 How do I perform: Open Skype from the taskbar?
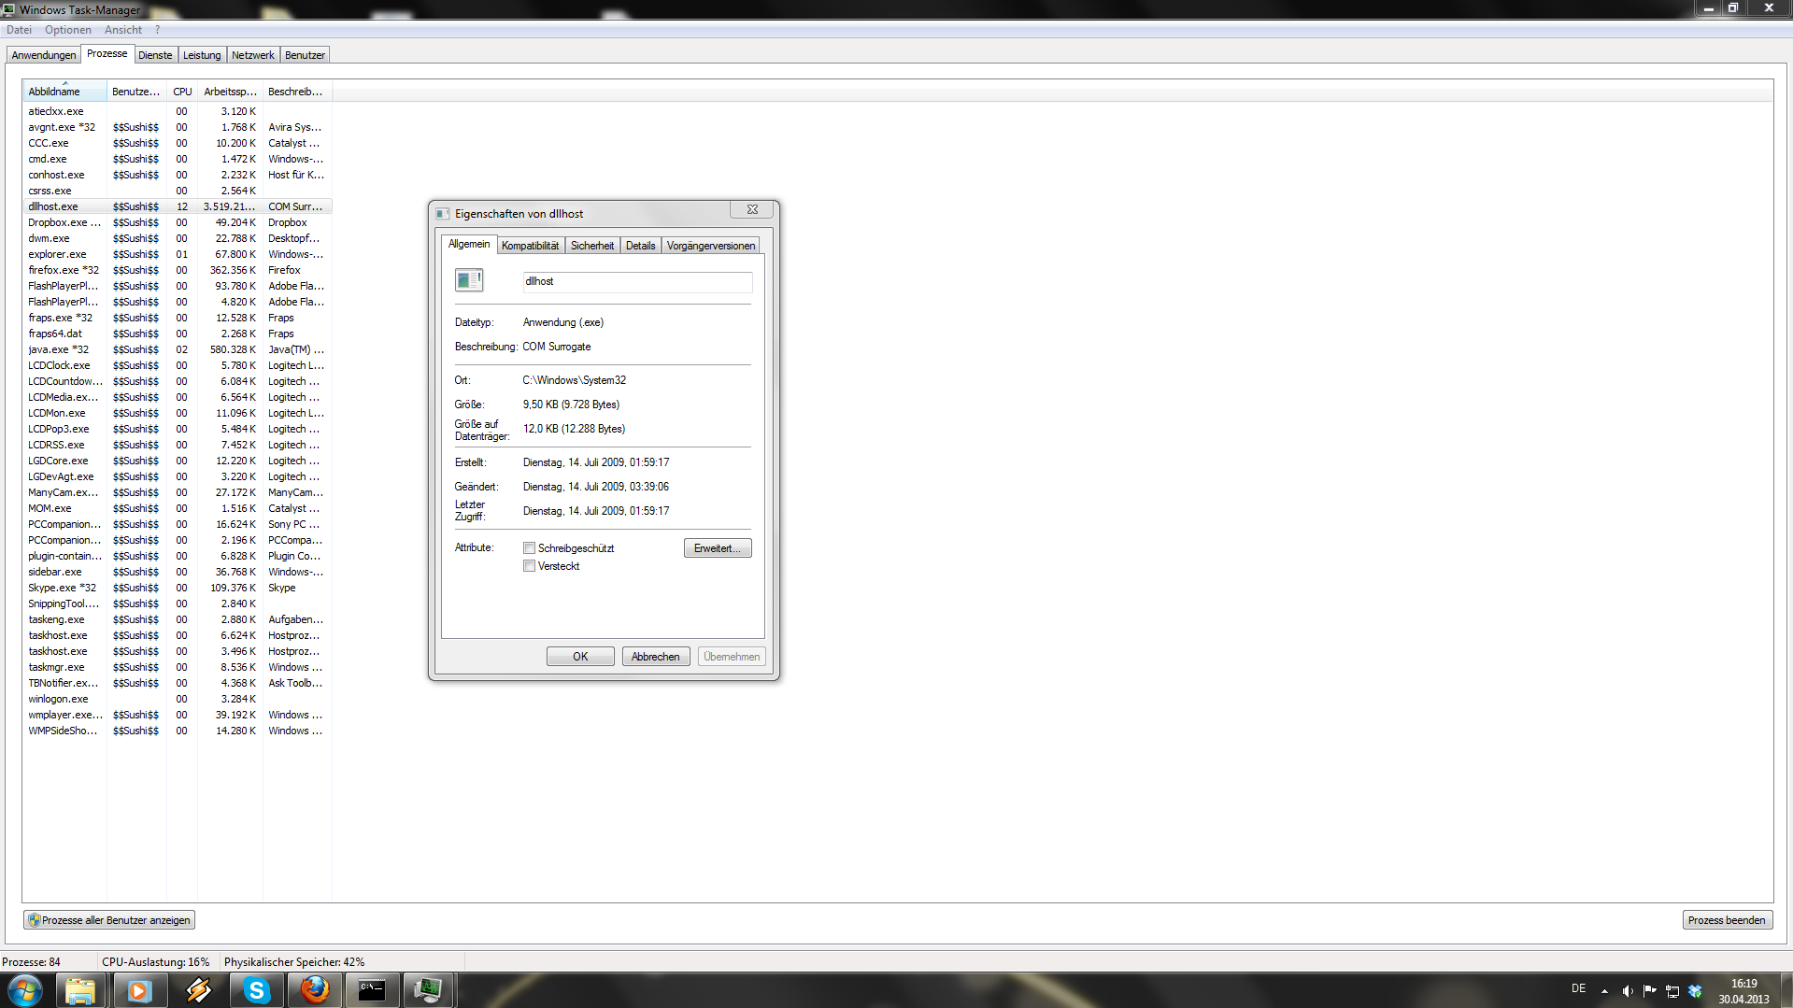tap(256, 990)
